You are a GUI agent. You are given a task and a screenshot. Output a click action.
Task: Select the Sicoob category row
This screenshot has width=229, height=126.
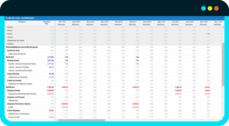114,31
